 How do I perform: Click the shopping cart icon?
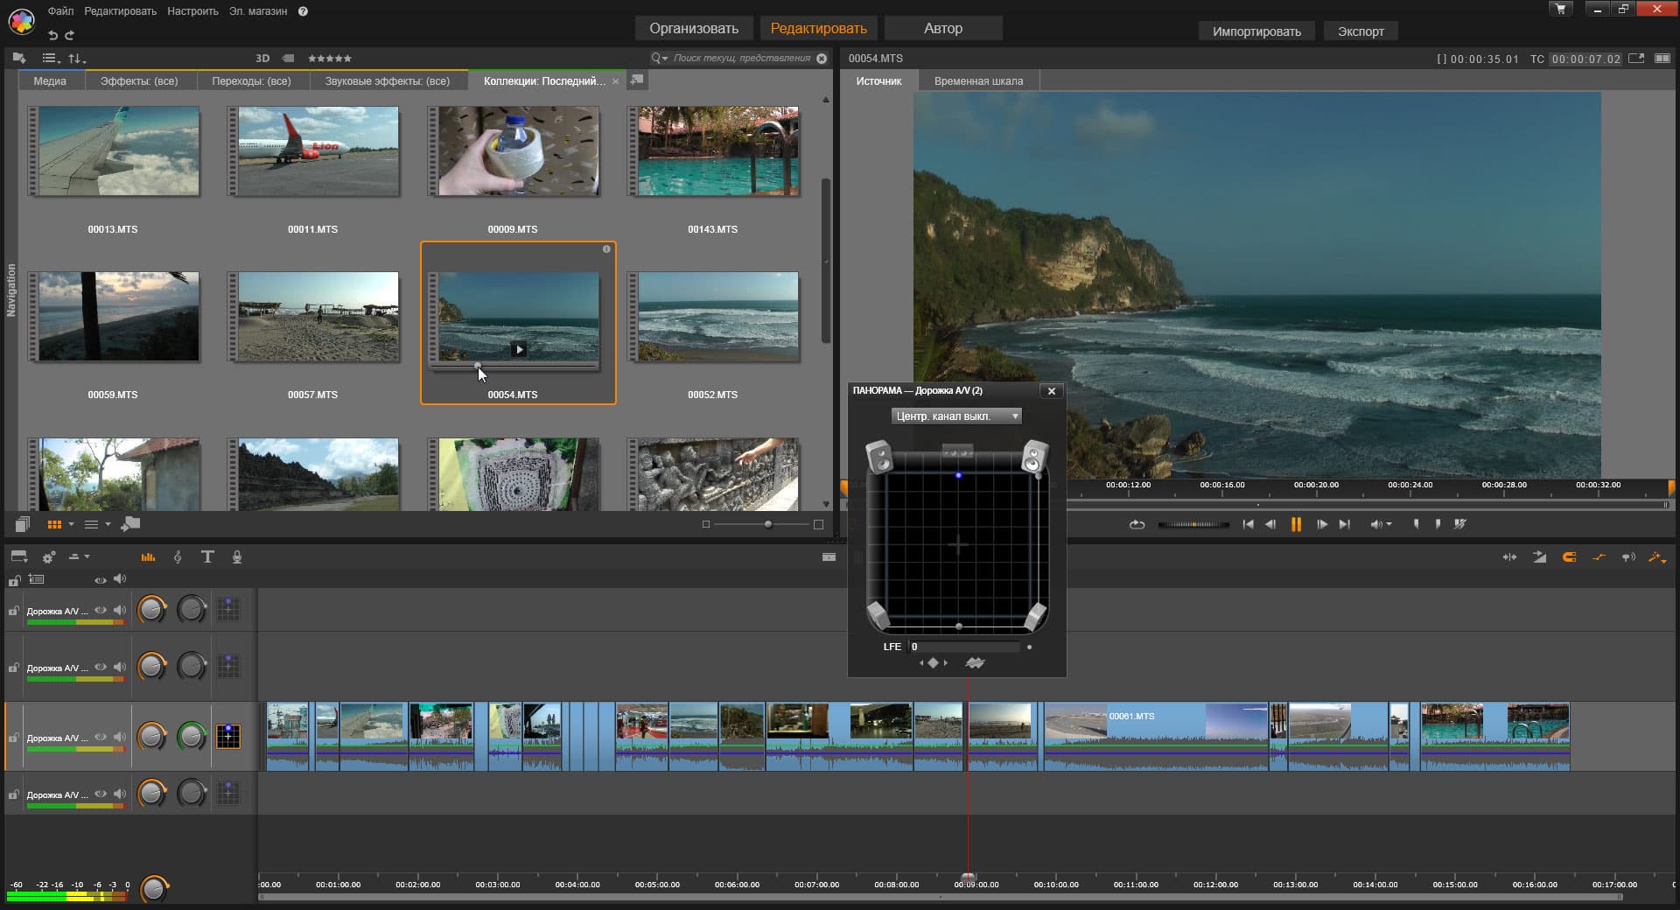(x=1562, y=10)
